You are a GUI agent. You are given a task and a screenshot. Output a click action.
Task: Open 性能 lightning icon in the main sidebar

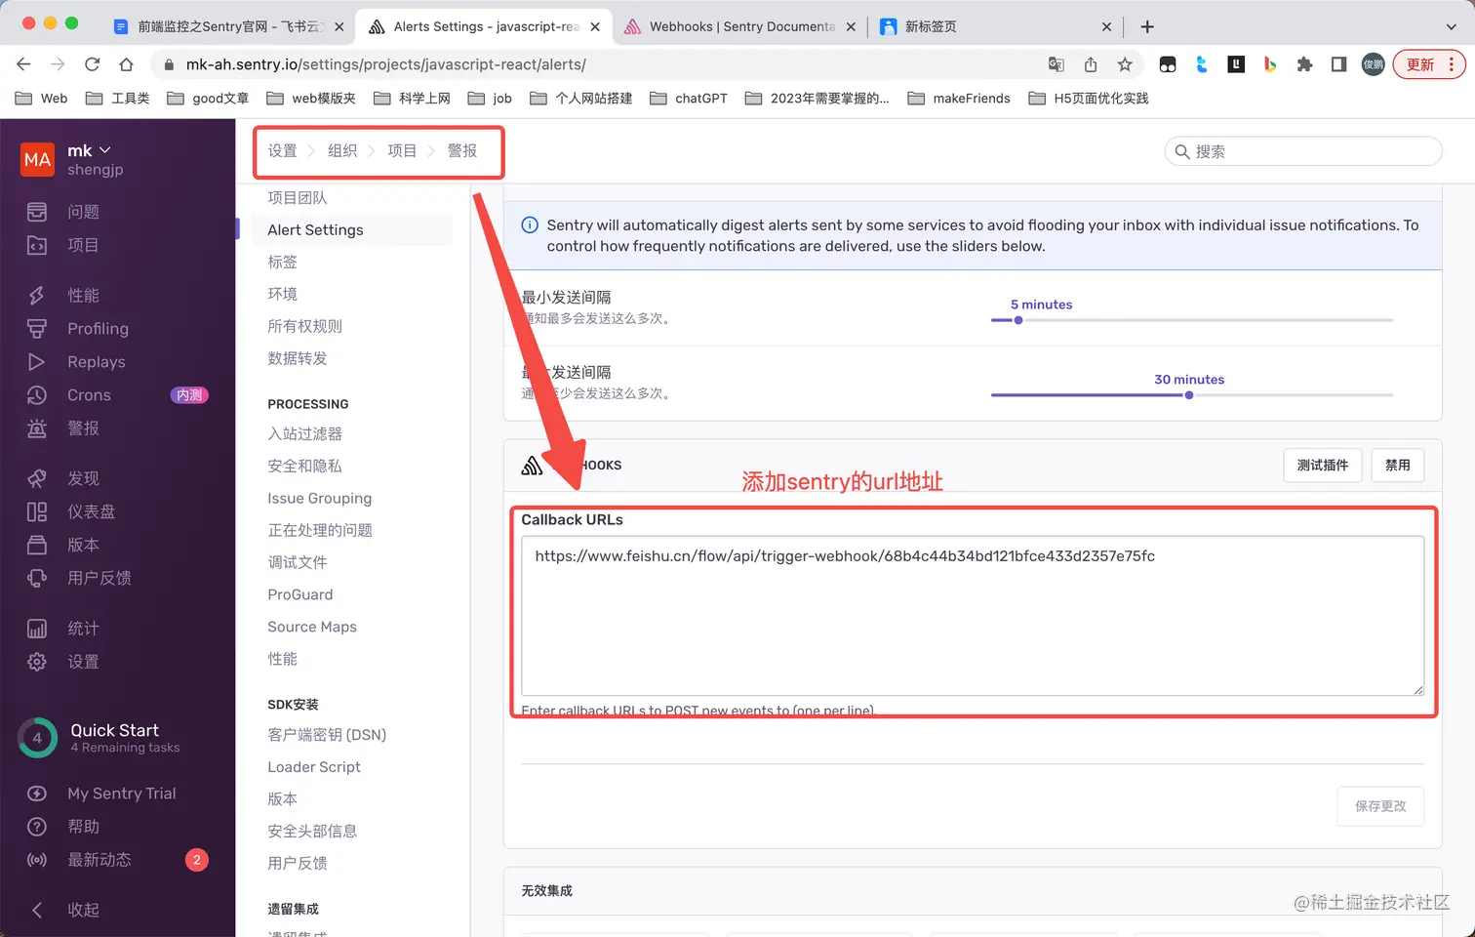[x=37, y=295]
